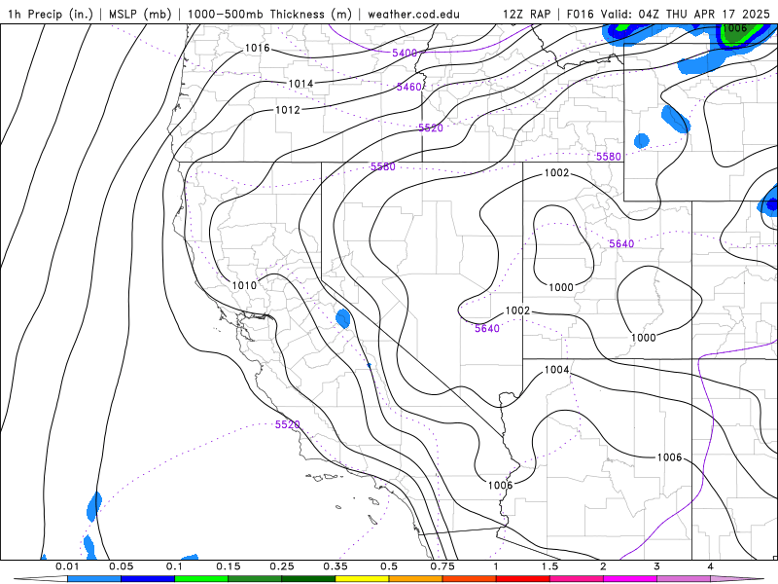Screen dimensions: 778x584
Task: Click 'Valid: 04Z THU APR 17 2025' text
Action: 686,14
